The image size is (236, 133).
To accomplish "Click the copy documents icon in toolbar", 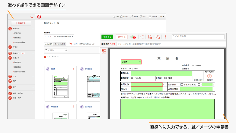I will click(x=158, y=37).
